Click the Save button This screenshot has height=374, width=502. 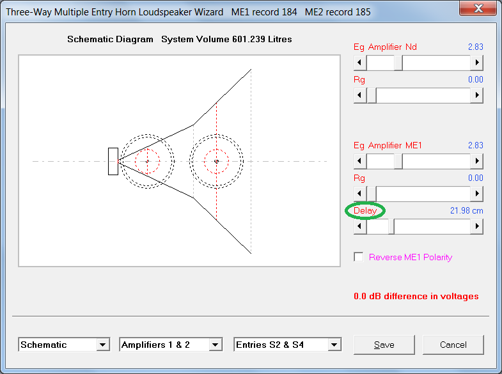click(384, 345)
